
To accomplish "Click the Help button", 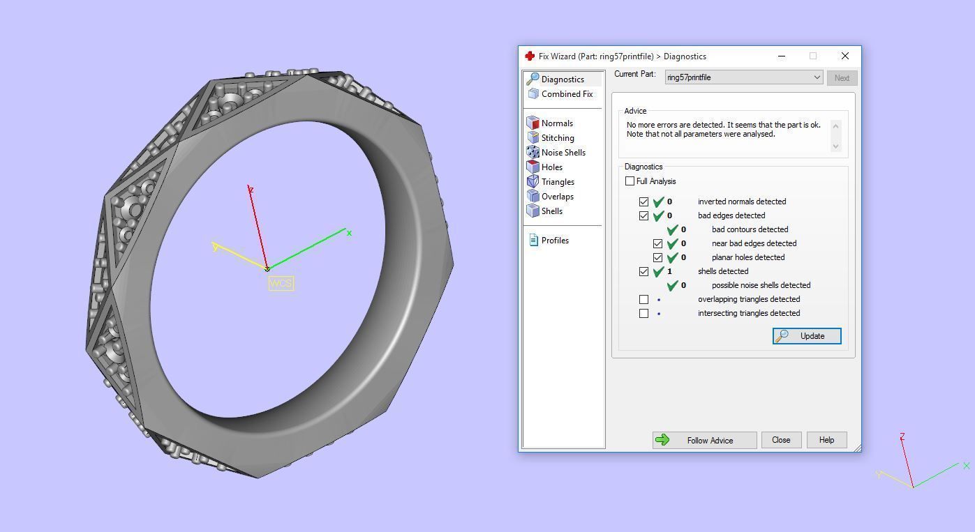I will [x=826, y=440].
